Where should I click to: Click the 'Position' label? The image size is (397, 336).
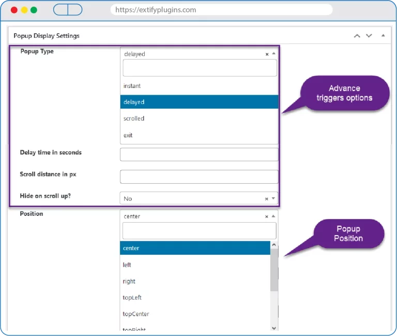tap(32, 214)
